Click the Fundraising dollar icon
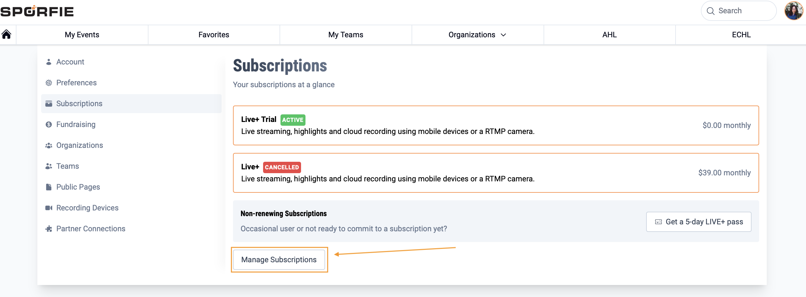The image size is (806, 297). [48, 124]
